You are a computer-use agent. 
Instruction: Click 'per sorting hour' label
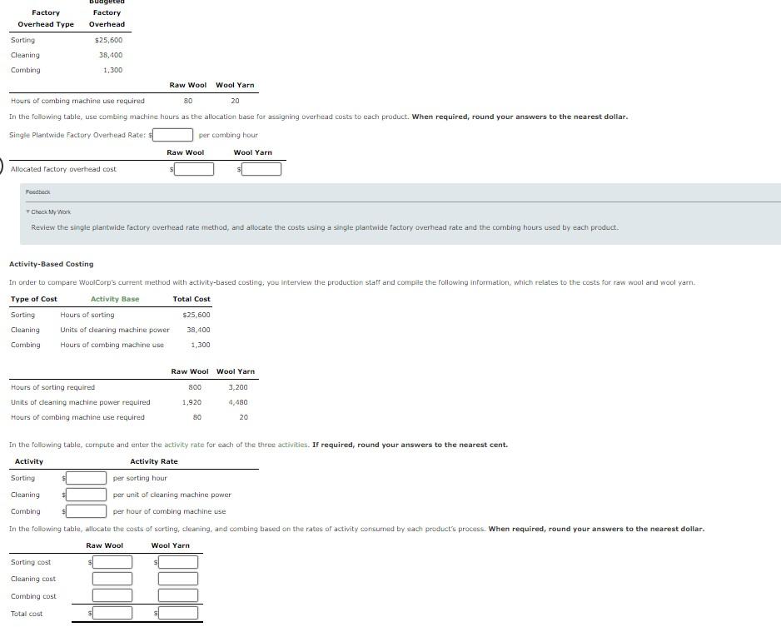pos(140,478)
